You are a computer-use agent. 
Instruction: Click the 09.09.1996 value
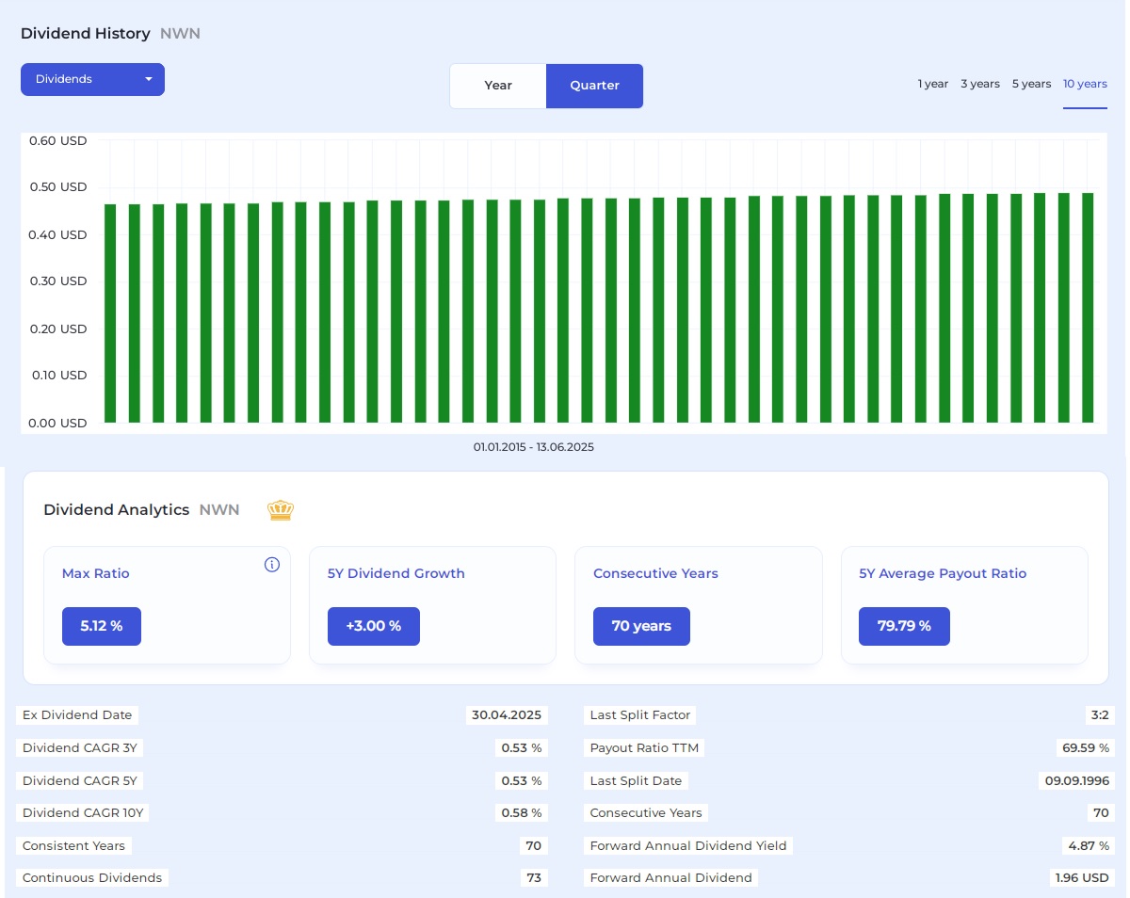(x=1074, y=781)
